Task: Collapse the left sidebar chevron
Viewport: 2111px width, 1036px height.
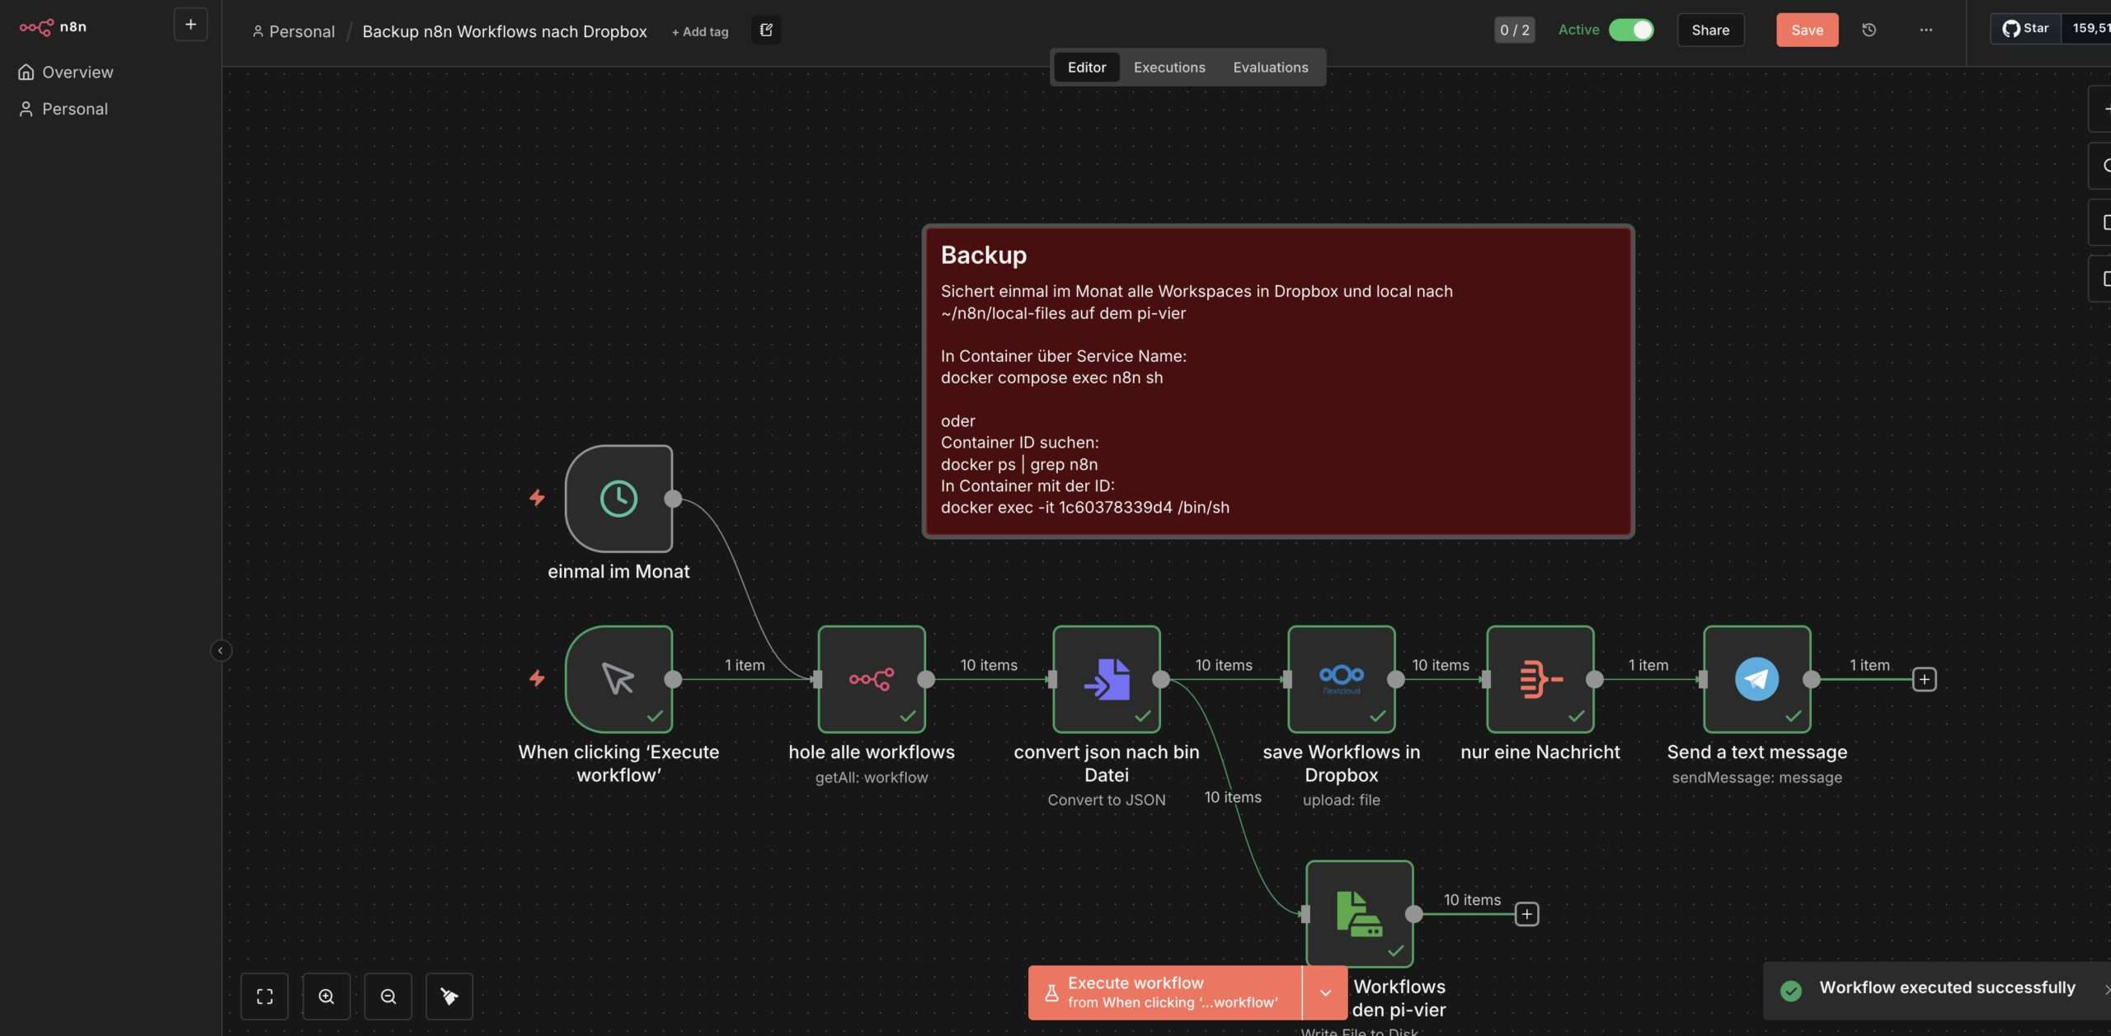Action: 220,650
